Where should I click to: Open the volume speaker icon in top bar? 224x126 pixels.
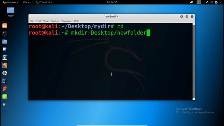point(212,2)
